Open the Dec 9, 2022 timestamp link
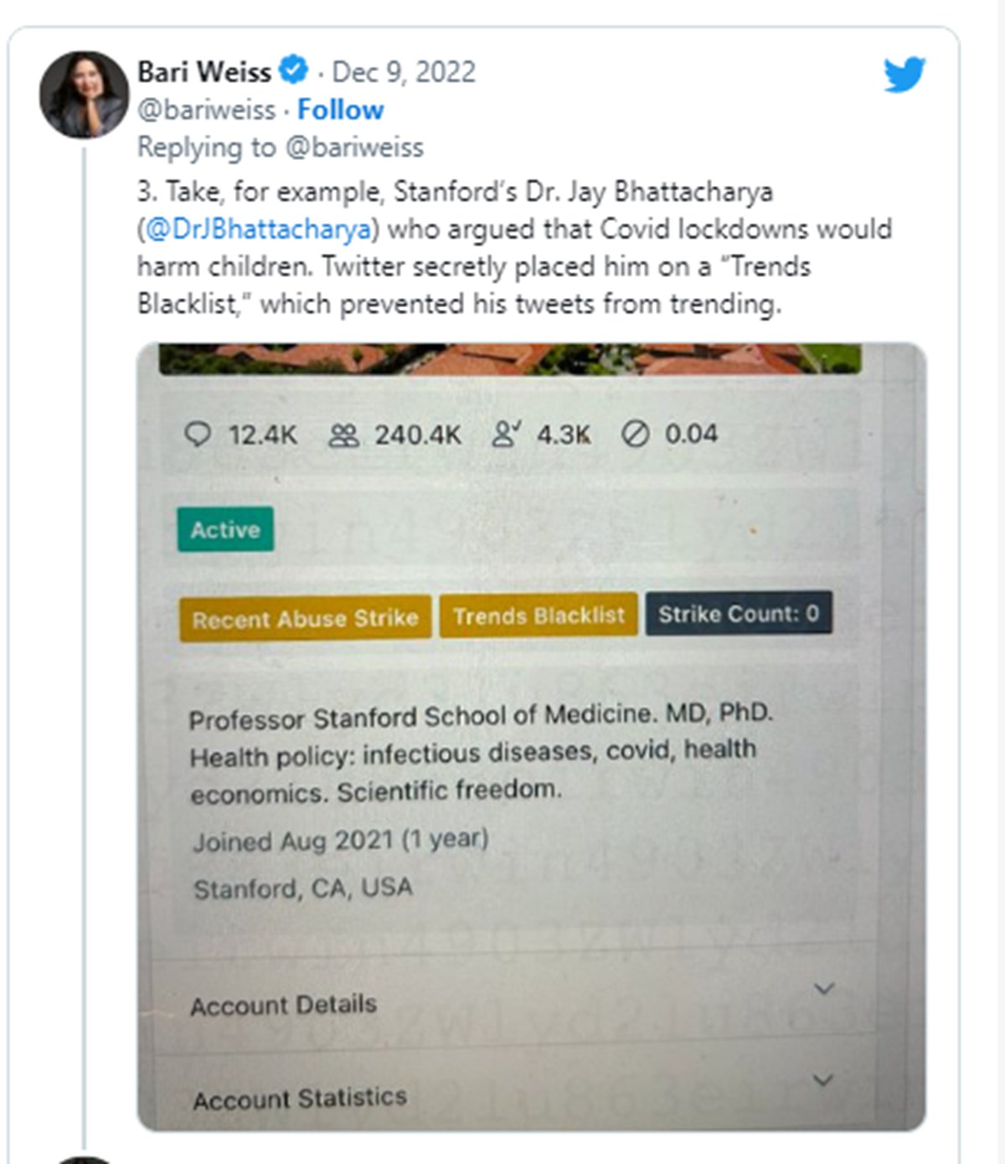 click(x=404, y=72)
